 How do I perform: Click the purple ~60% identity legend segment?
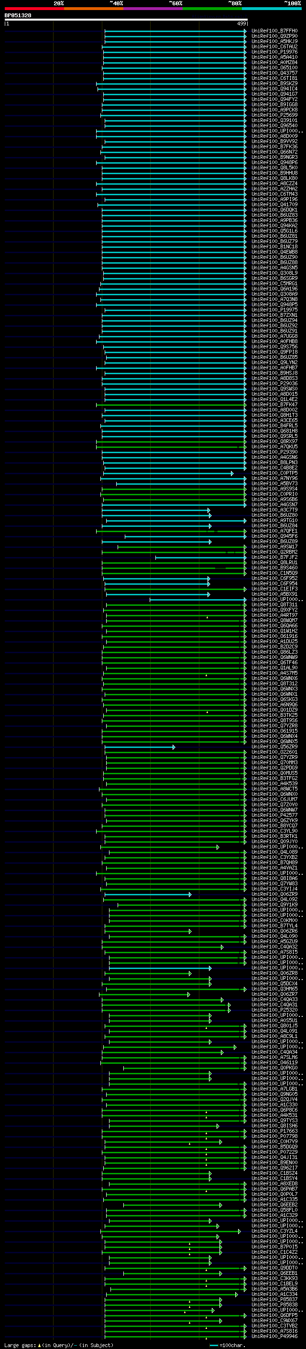pyautogui.click(x=153, y=9)
